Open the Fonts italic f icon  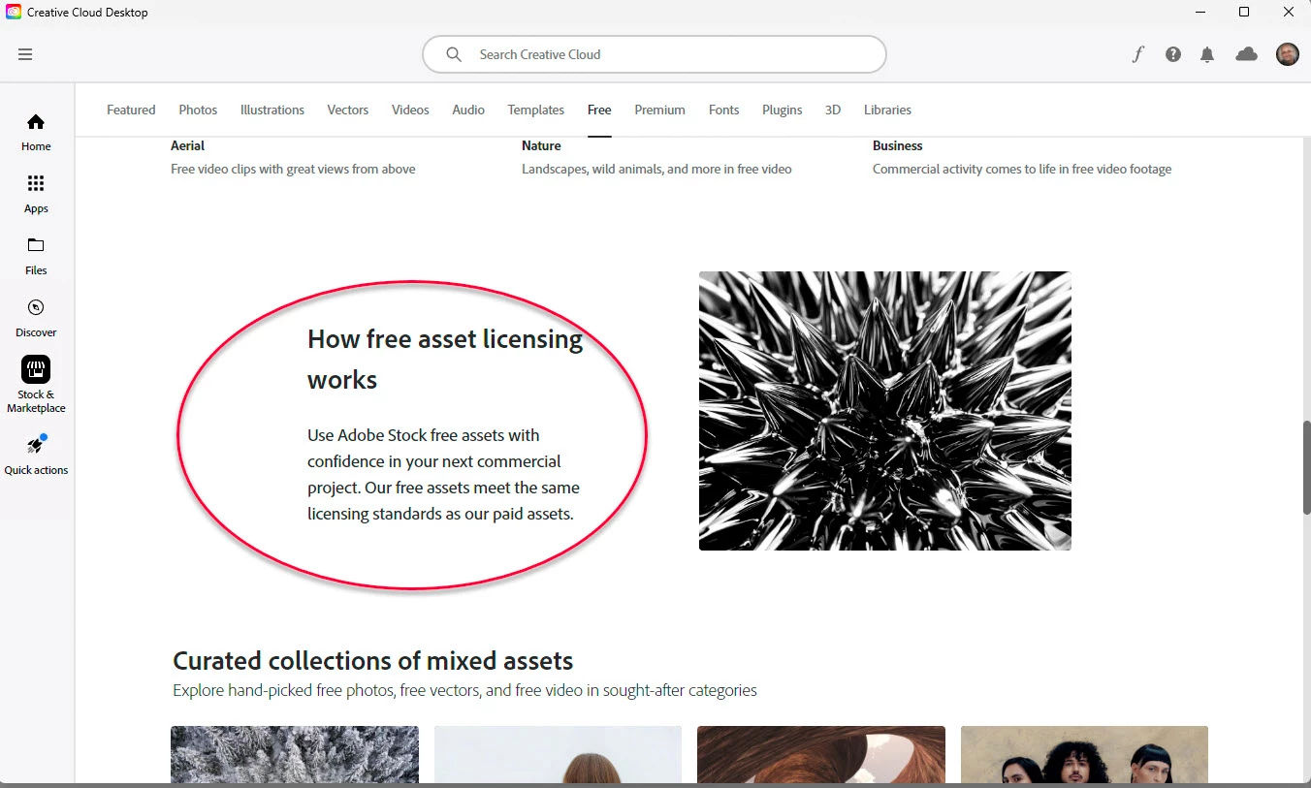click(1138, 54)
